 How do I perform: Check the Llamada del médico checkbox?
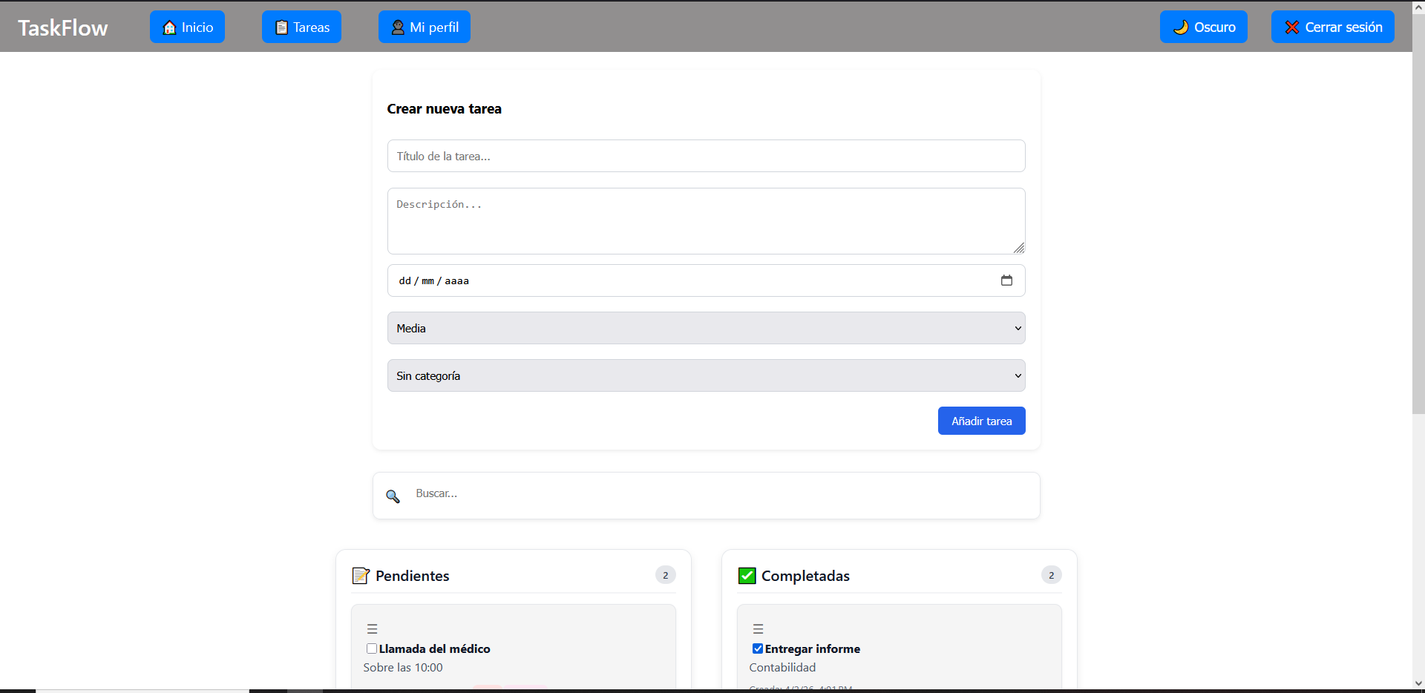click(x=372, y=648)
